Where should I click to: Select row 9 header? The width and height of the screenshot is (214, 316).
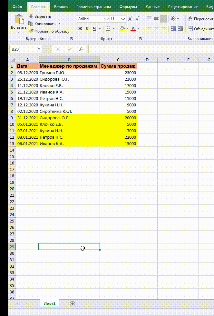coord(12,118)
